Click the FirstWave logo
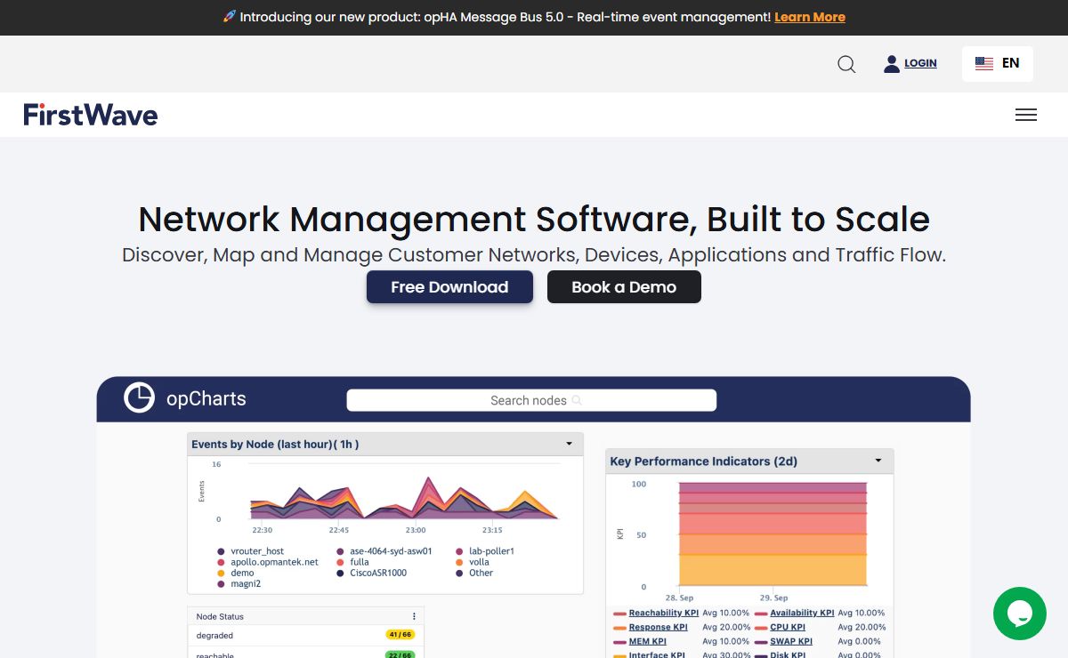 tap(91, 115)
